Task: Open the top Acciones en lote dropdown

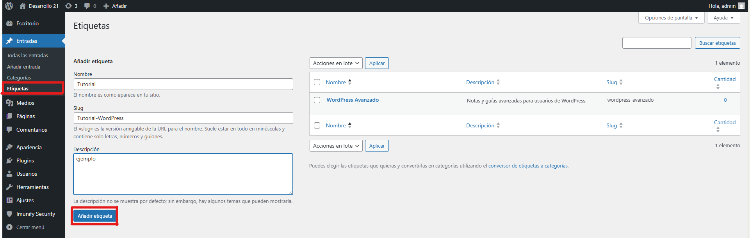Action: coord(336,63)
